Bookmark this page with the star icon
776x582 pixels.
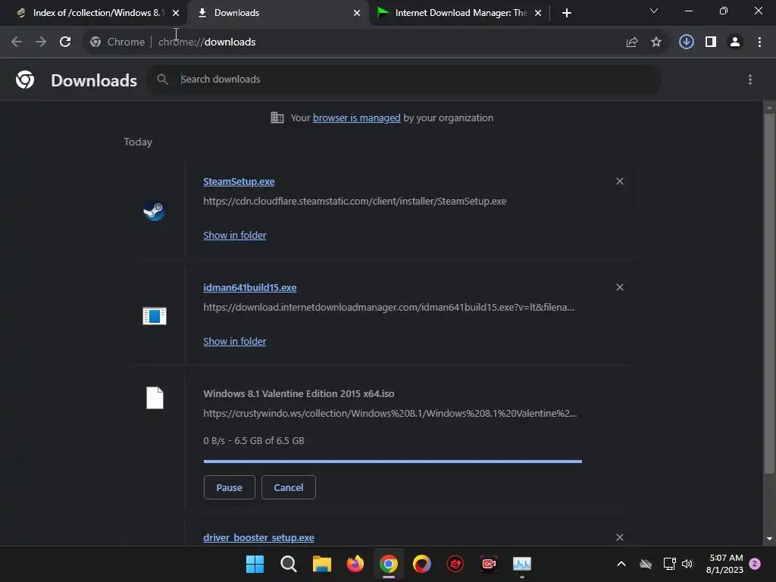point(656,42)
